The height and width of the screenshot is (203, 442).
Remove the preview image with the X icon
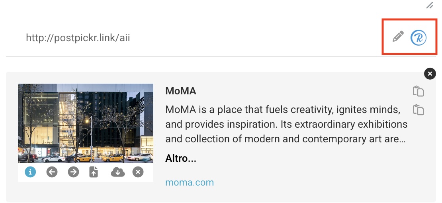138,172
